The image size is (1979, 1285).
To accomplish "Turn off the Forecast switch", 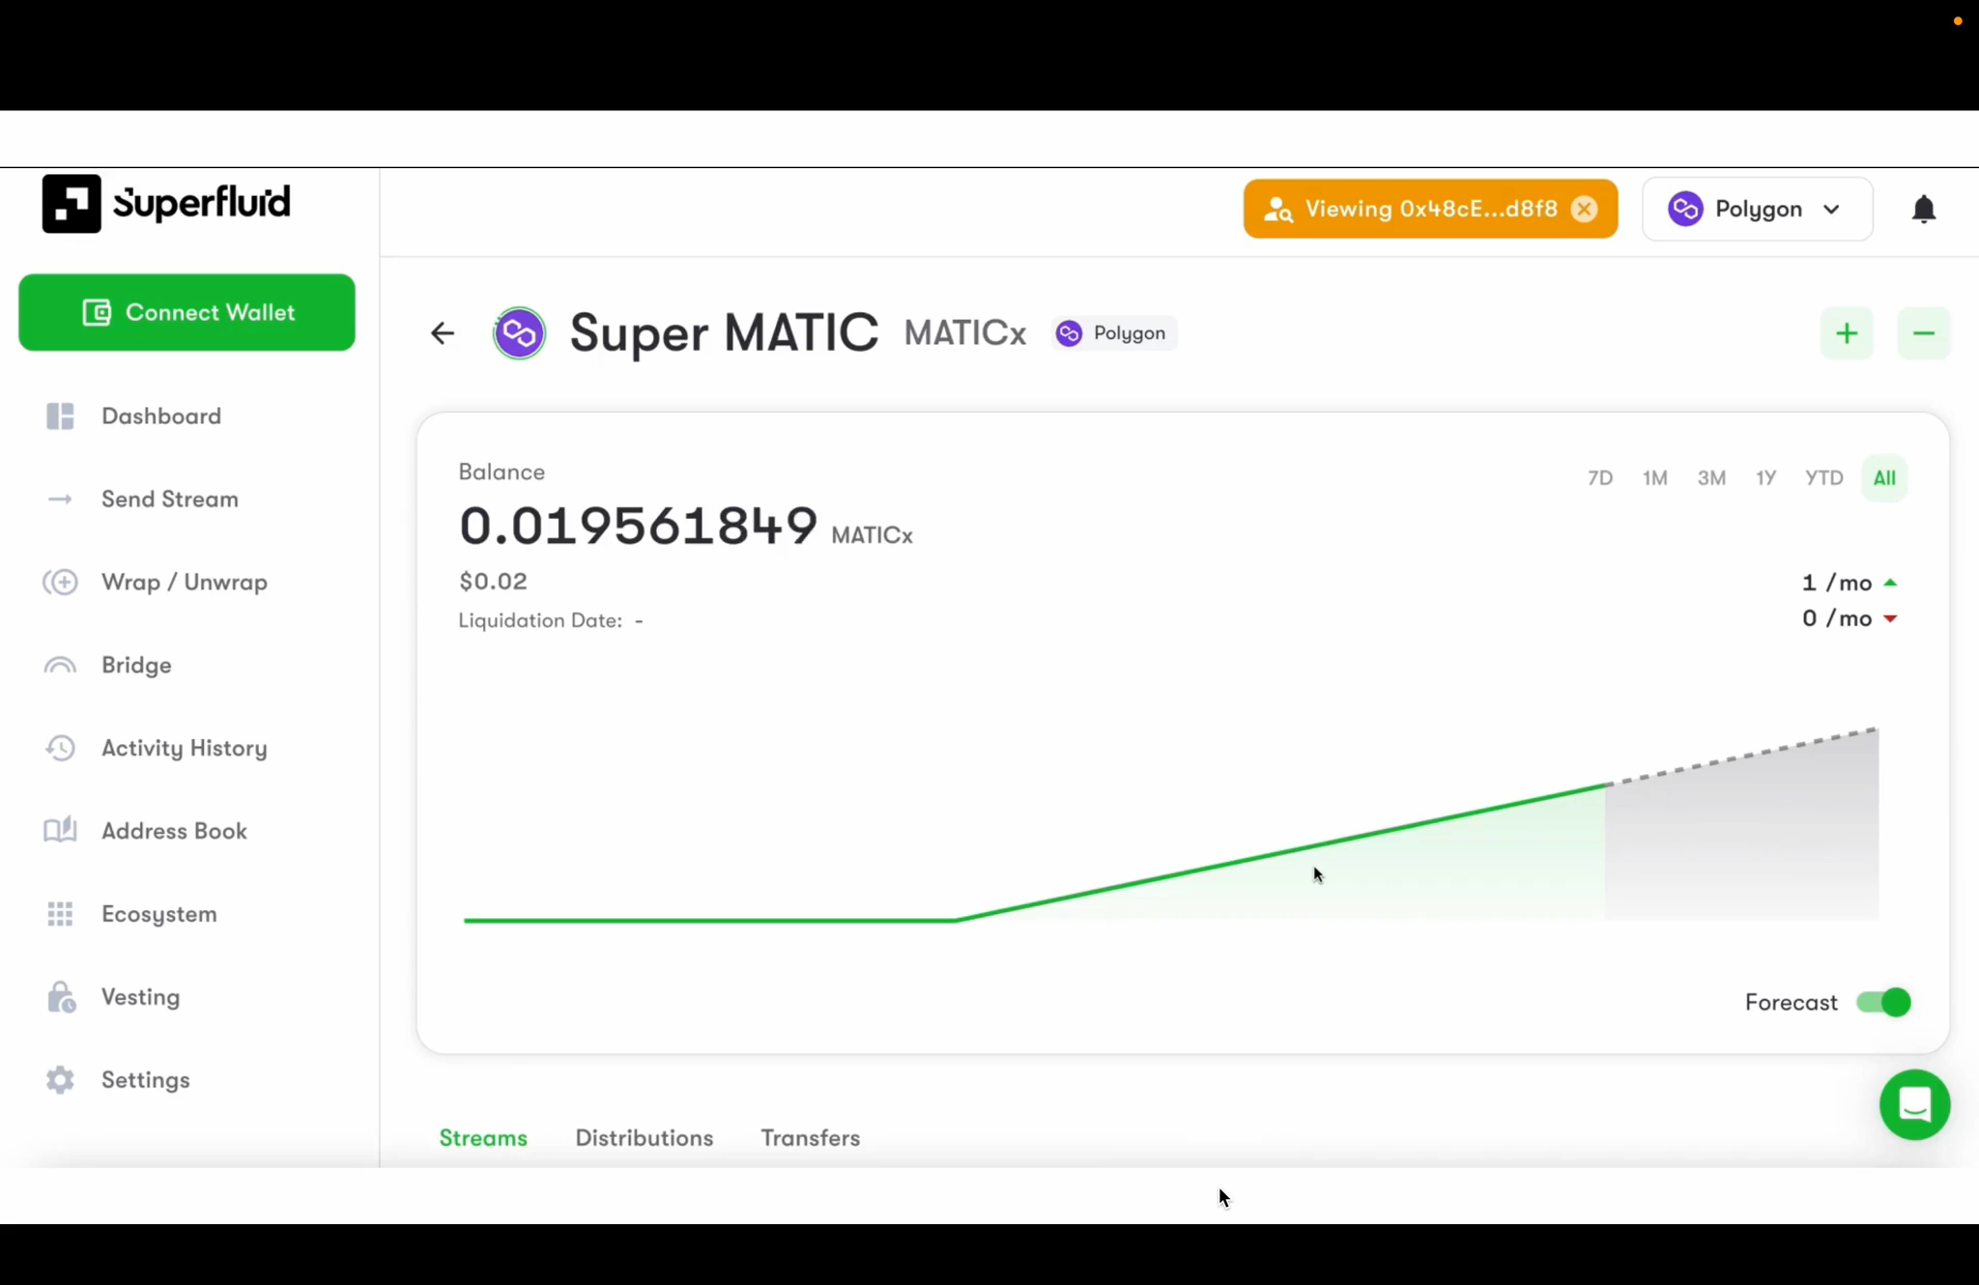I will pos(1883,1002).
